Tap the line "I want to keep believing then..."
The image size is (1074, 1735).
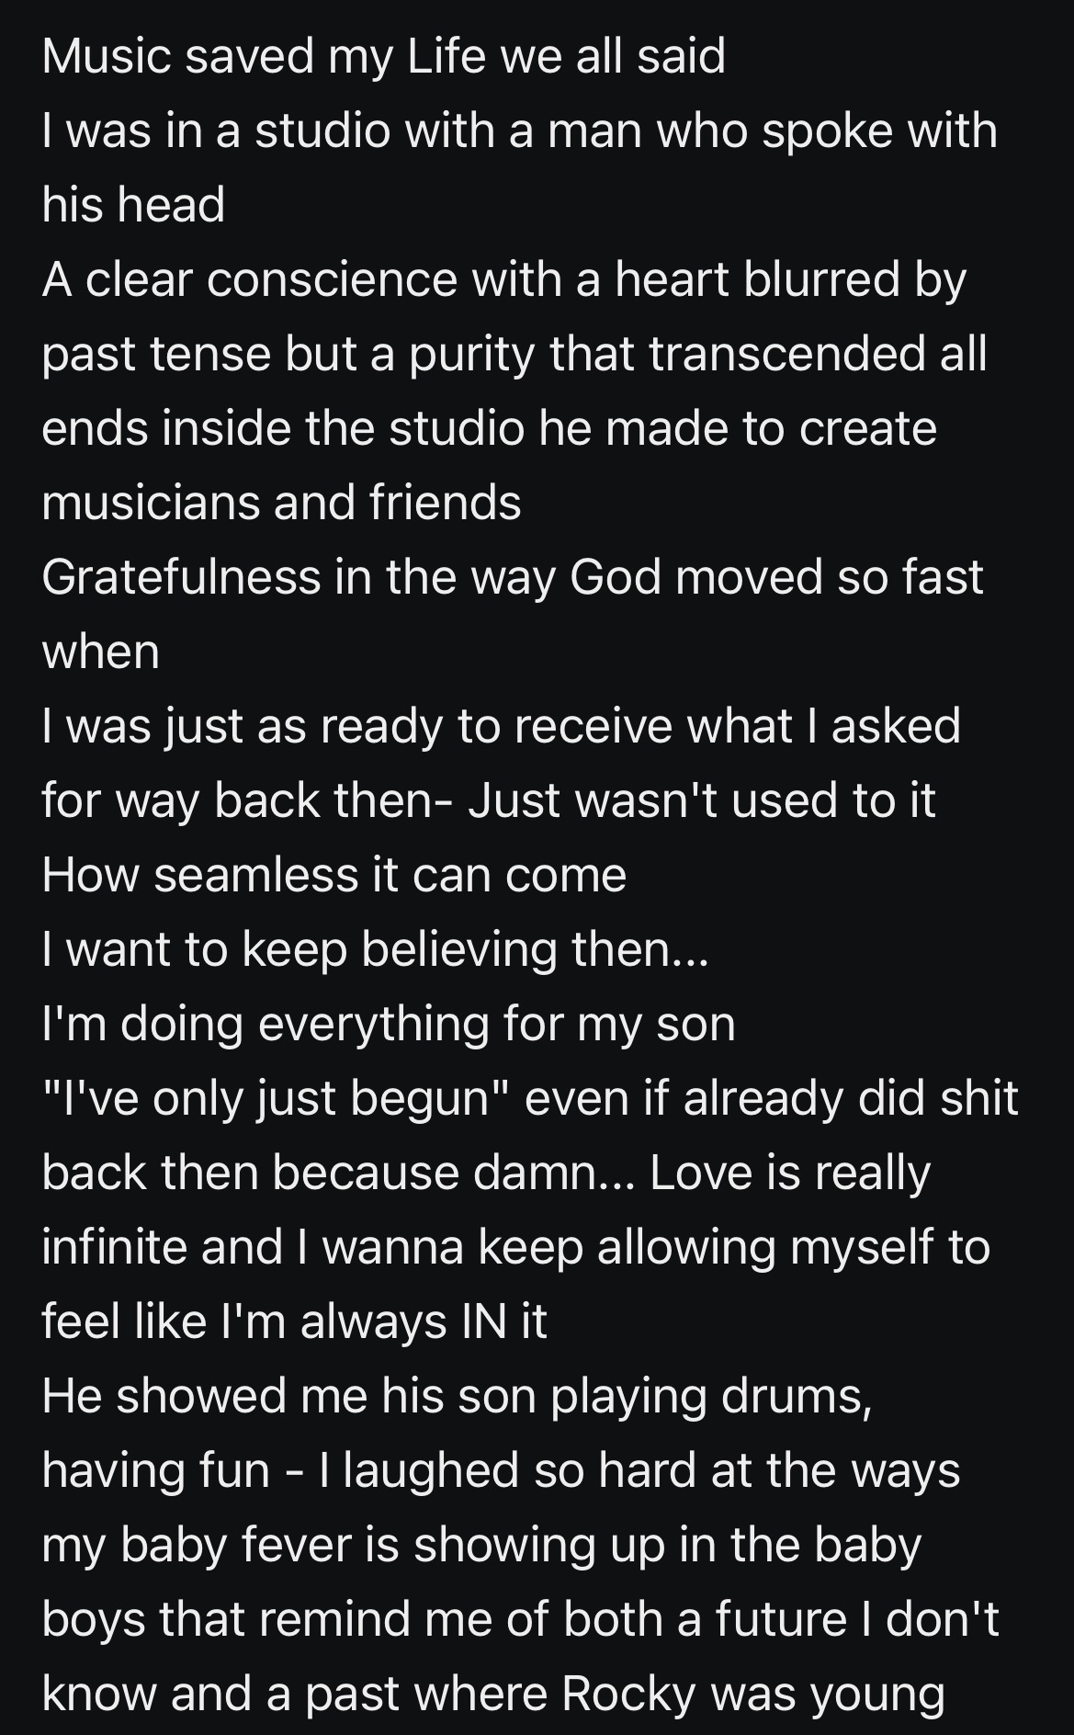375,949
